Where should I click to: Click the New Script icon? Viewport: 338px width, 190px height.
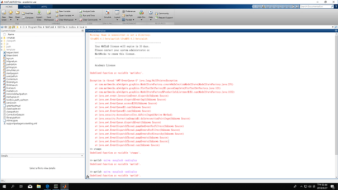click(4, 13)
